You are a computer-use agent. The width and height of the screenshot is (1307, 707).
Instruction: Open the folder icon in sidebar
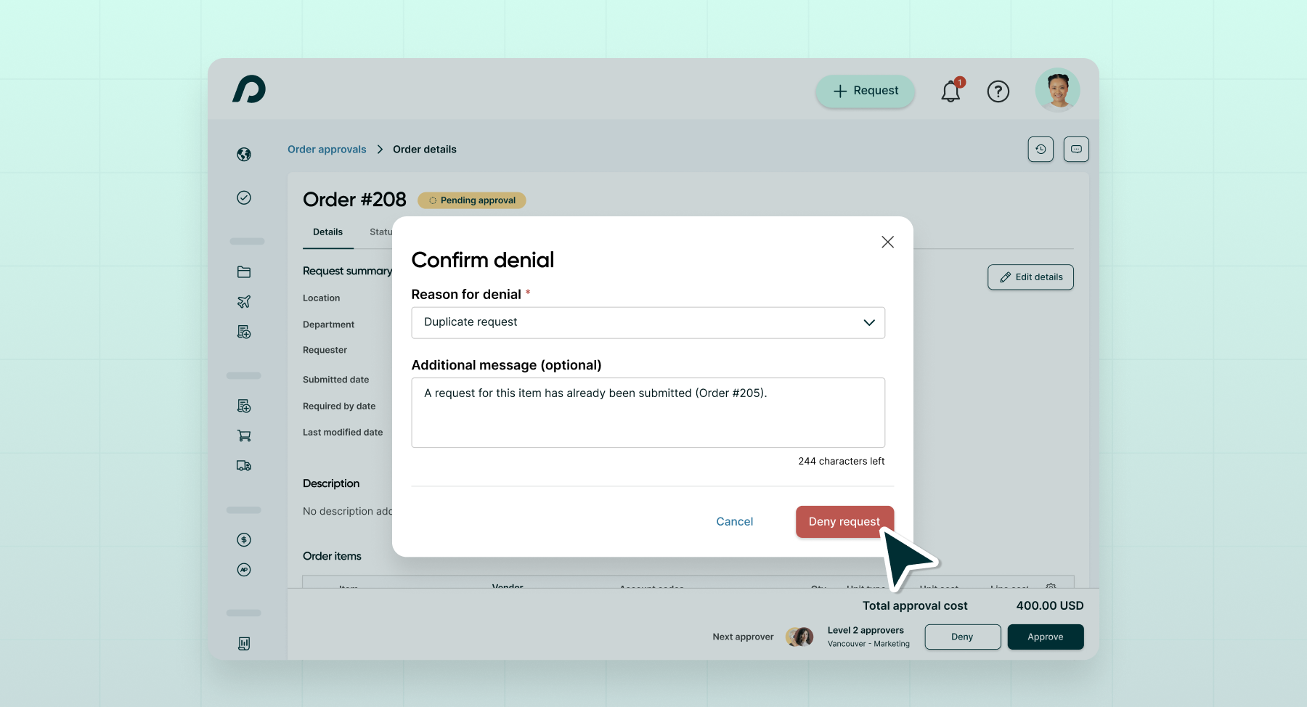(x=245, y=271)
